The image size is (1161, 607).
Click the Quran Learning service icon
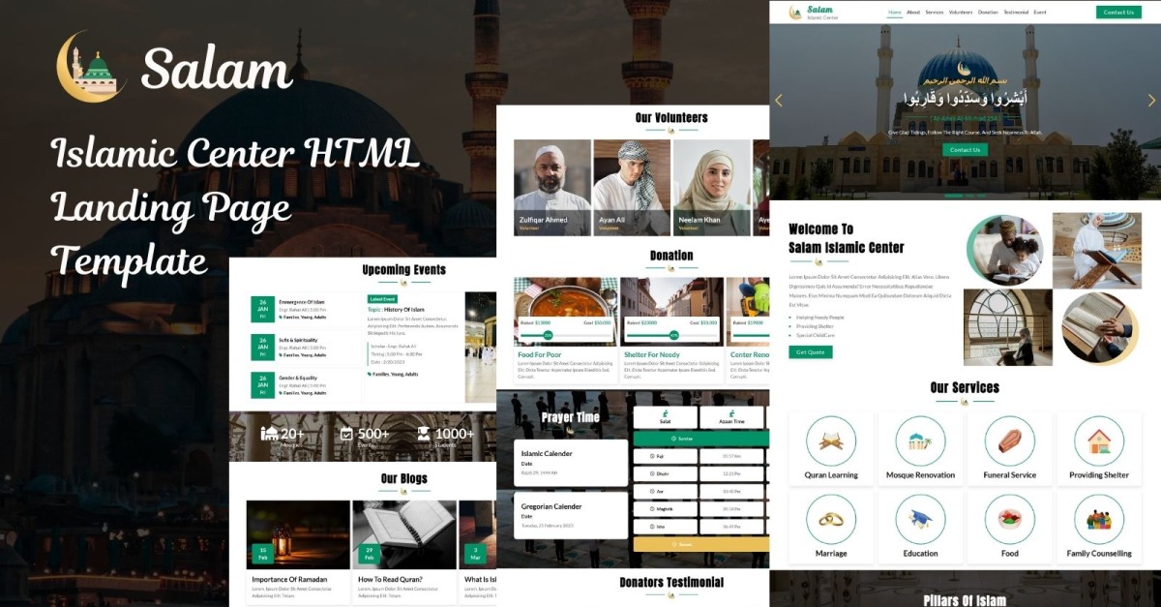point(831,441)
